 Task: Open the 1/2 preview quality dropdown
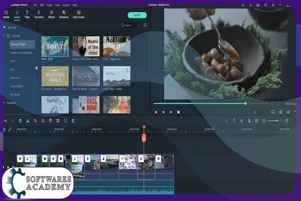(x=260, y=112)
